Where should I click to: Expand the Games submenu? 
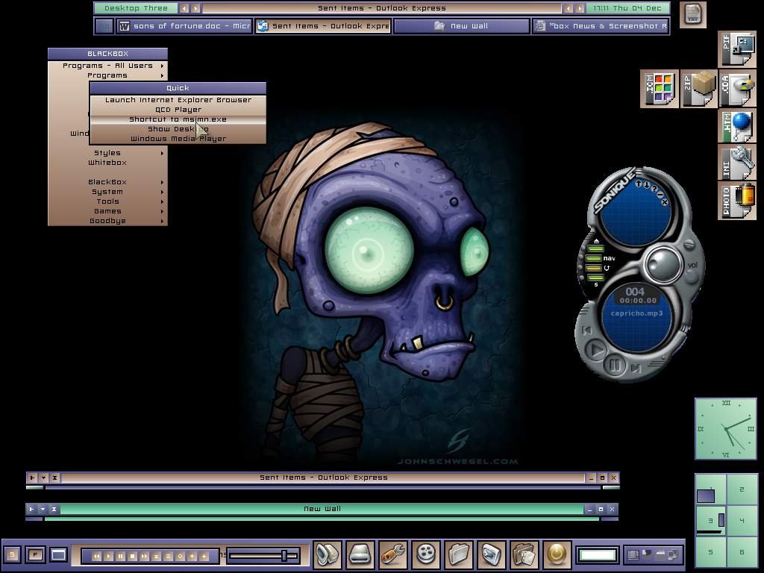coord(107,211)
